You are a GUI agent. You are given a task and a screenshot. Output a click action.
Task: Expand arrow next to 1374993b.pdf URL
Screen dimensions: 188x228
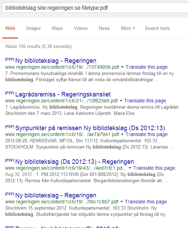pyautogui.click(x=122, y=67)
